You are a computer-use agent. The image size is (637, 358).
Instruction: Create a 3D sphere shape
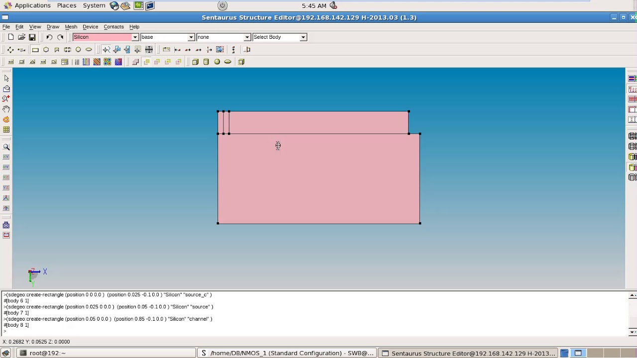coord(217,62)
